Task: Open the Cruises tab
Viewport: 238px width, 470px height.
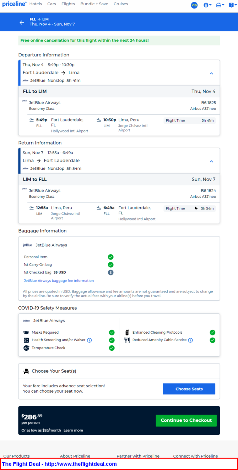Action: point(121,4)
